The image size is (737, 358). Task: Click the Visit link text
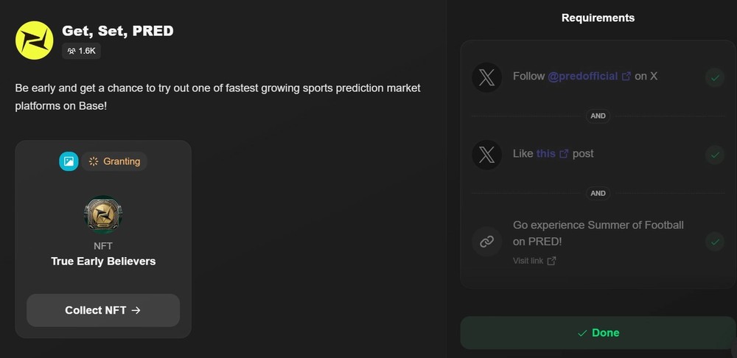coord(528,261)
